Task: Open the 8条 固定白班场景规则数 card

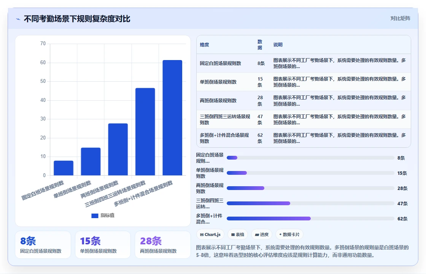Action: (x=43, y=245)
